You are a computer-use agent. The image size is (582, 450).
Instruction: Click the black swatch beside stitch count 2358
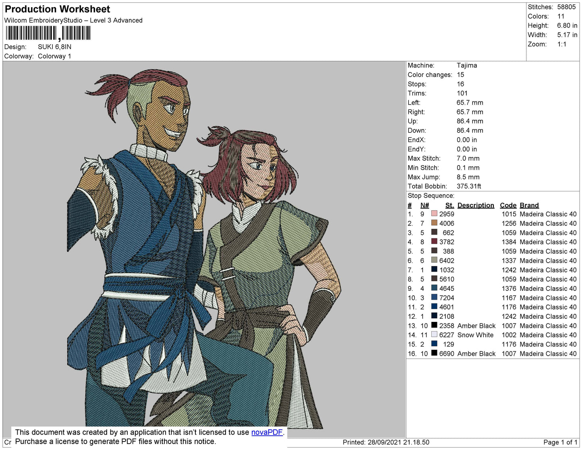pyautogui.click(x=434, y=326)
